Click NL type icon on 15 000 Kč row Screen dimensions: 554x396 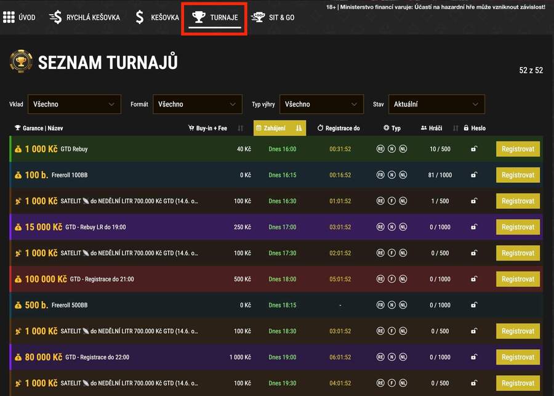[x=403, y=227]
